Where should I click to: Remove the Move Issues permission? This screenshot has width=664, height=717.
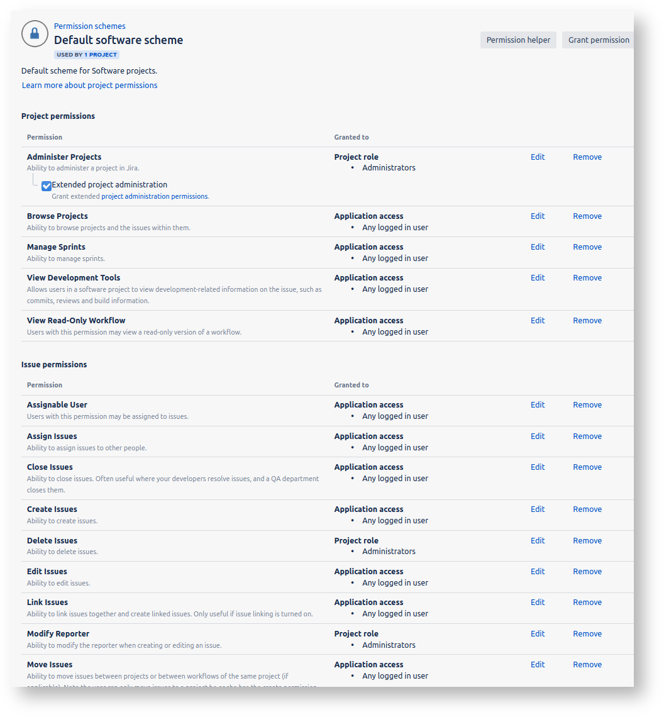click(x=587, y=665)
